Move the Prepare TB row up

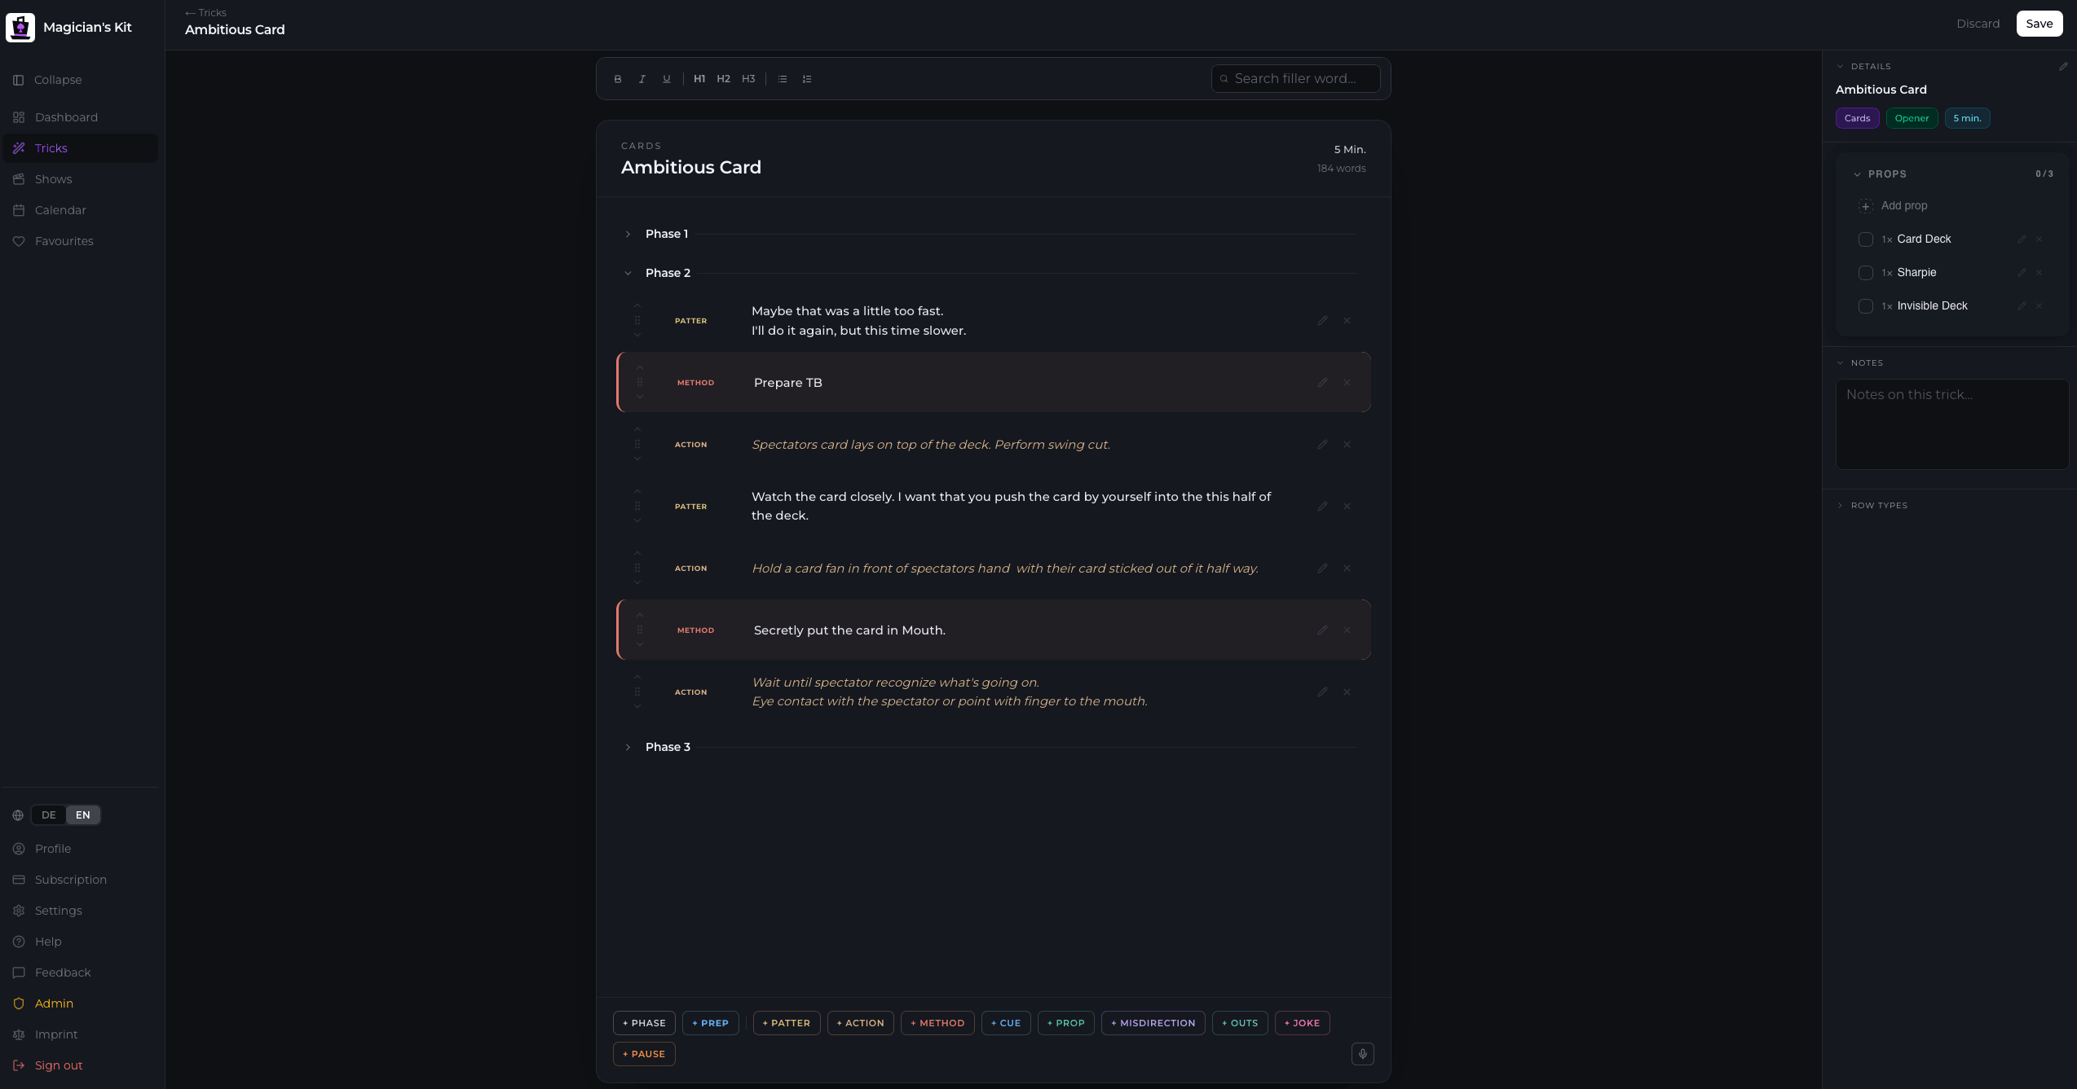click(x=640, y=368)
